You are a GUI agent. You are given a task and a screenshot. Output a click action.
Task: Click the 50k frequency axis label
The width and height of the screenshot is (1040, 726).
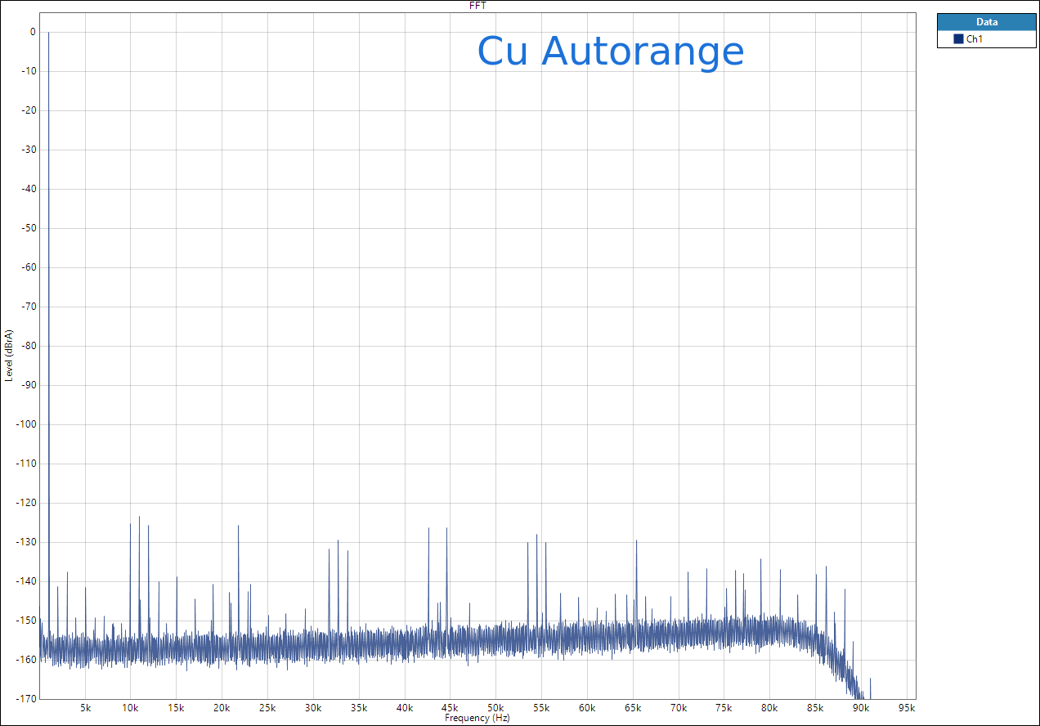[495, 708]
